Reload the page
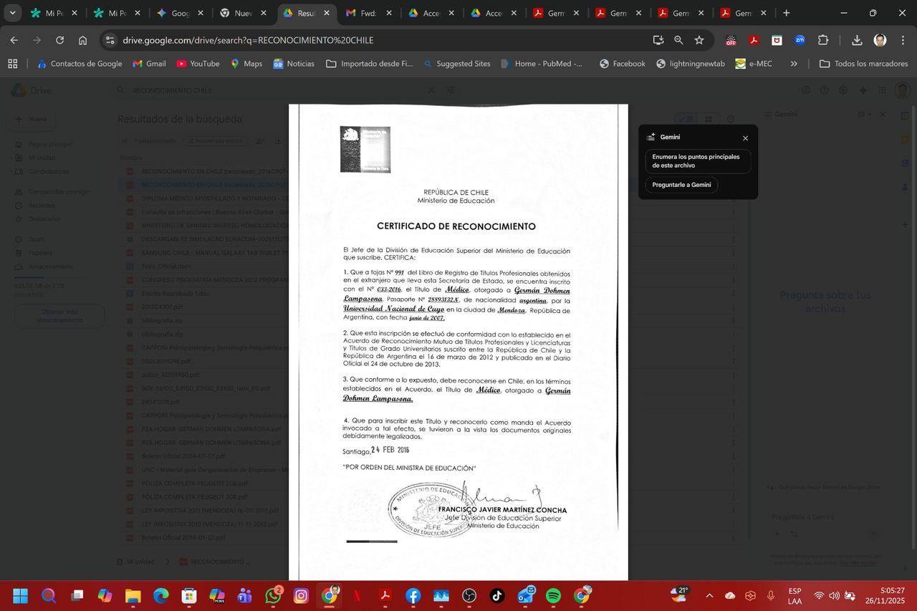The height and width of the screenshot is (611, 917). pyautogui.click(x=59, y=40)
